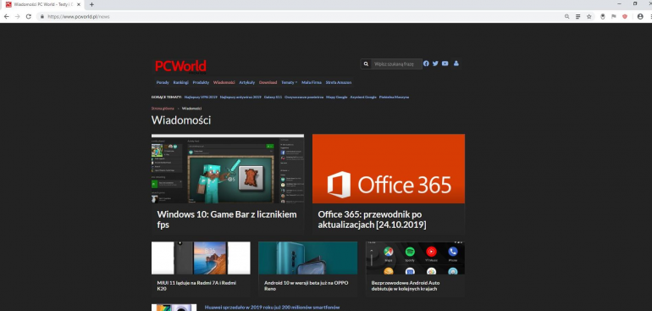Click the Strona główna breadcrumb
The width and height of the screenshot is (652, 311).
click(x=163, y=108)
